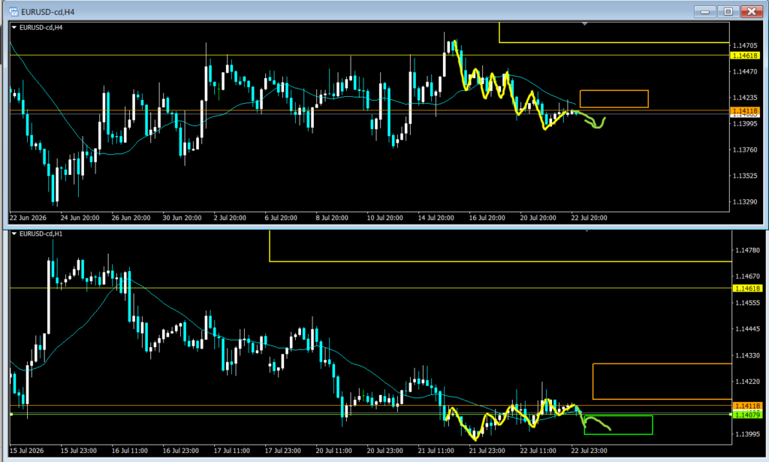Click the 1.14220 value on the H1 price scale
This screenshot has width=769, height=462.
[x=747, y=381]
